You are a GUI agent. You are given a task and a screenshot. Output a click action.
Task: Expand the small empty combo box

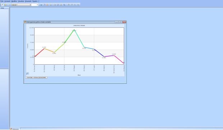pos(35,5)
